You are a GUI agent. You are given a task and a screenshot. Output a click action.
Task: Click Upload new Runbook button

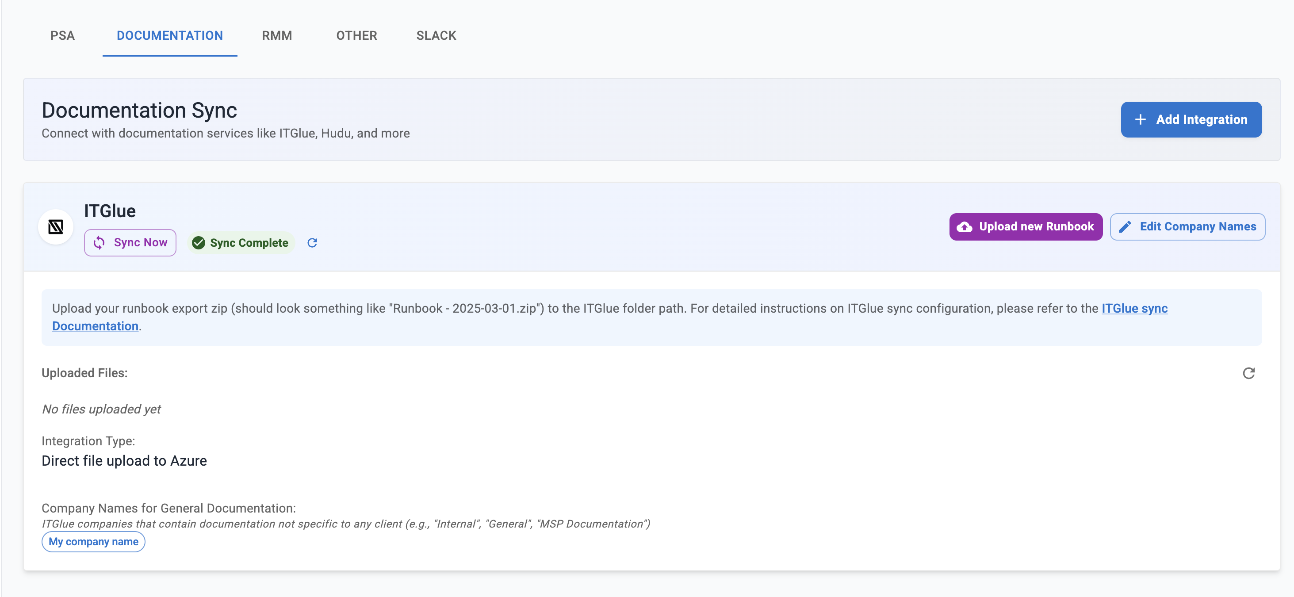1026,227
